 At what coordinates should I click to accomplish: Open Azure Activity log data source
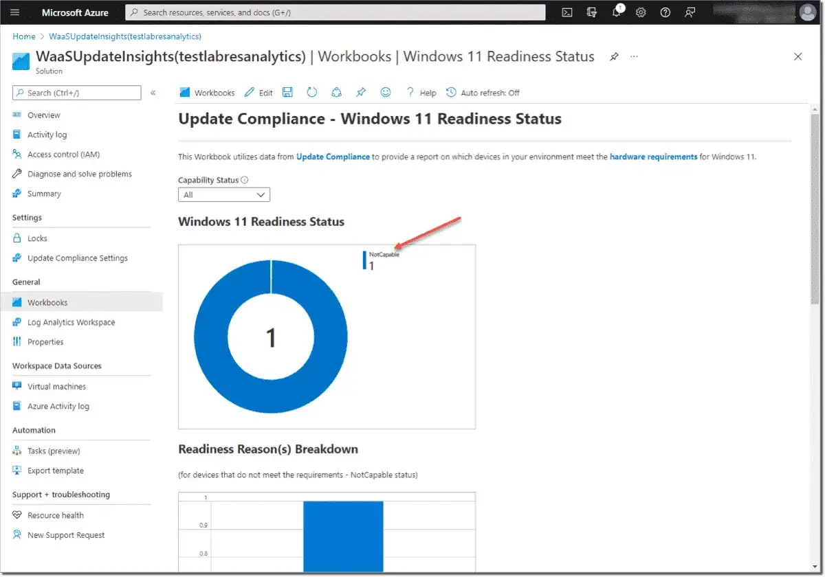tap(58, 406)
